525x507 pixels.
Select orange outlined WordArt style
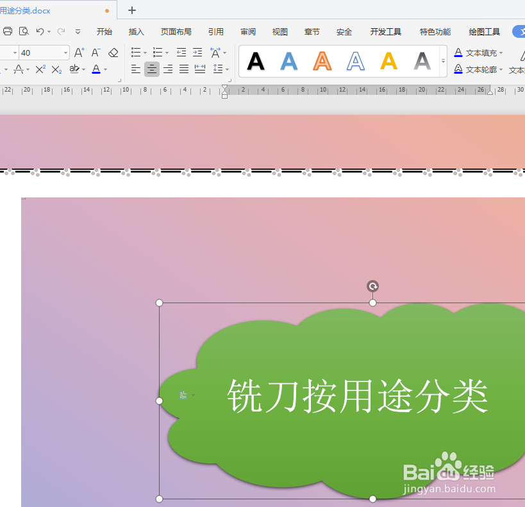322,62
